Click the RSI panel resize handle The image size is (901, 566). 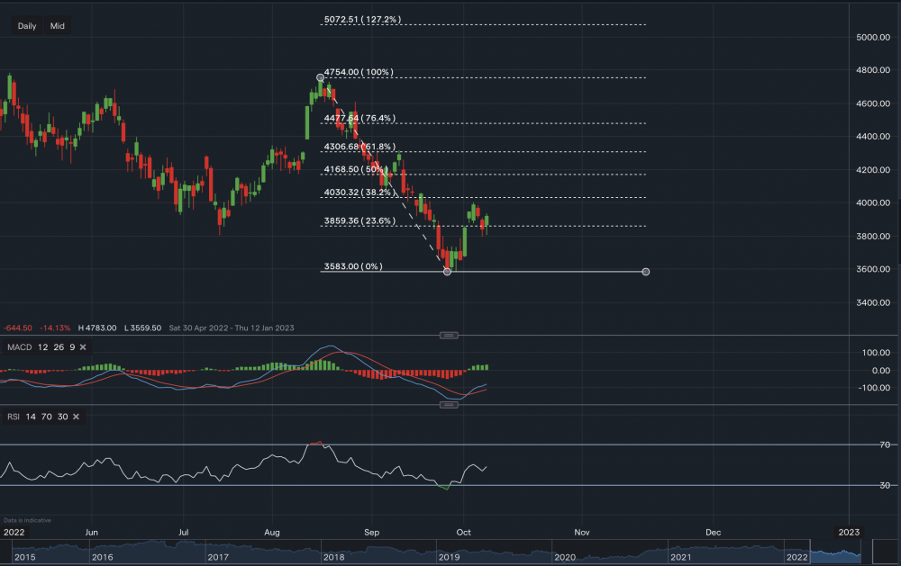click(x=448, y=405)
